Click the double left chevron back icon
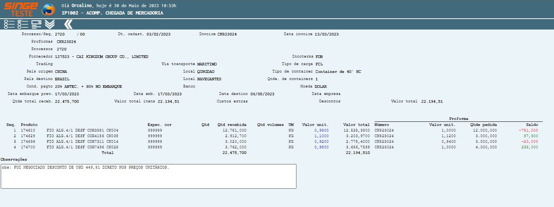This screenshot has height=207, width=554. pyautogui.click(x=68, y=24)
